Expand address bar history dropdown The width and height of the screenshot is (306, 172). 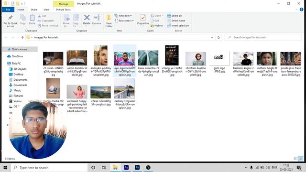pos(212,37)
